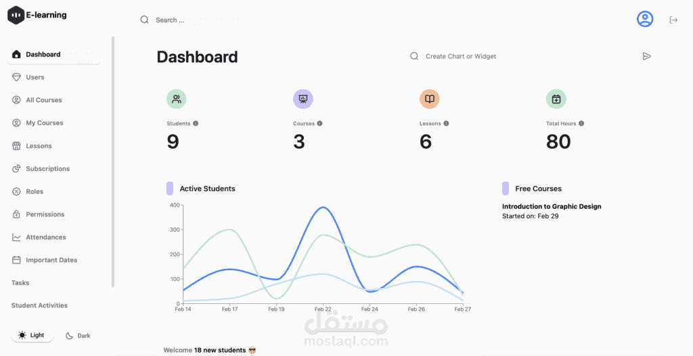
Task: Click the My Courses person icon
Action: point(16,123)
